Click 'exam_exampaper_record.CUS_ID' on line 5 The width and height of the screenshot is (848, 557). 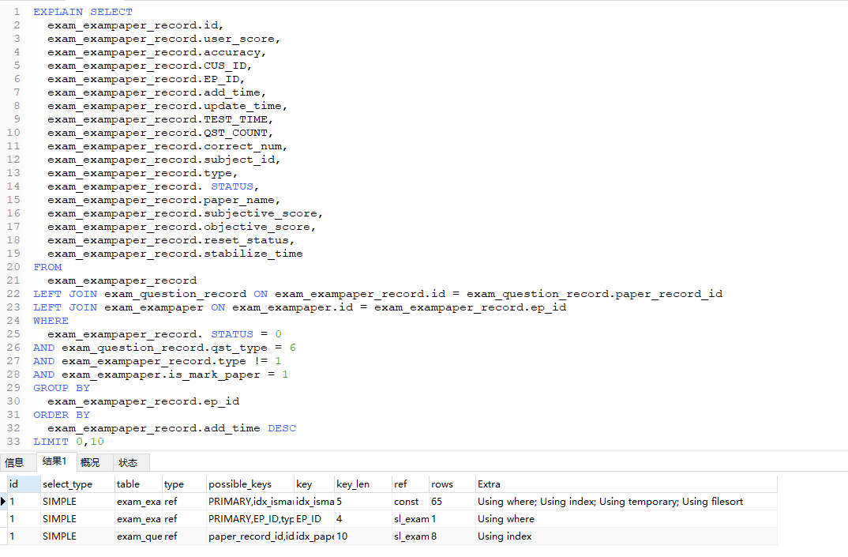point(147,66)
